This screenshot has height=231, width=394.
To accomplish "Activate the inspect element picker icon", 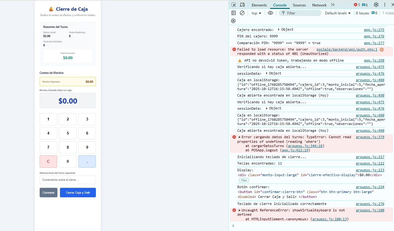I will coord(234,5).
